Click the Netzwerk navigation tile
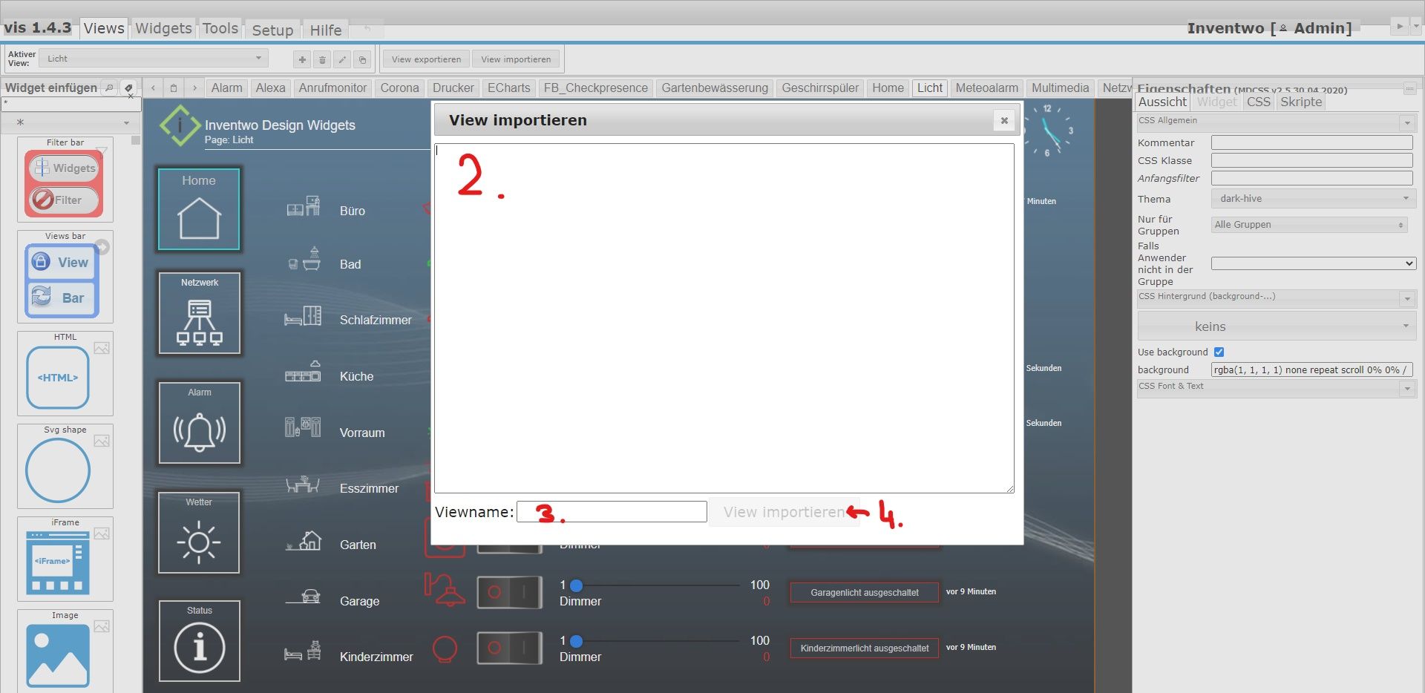This screenshot has width=1425, height=693. (x=199, y=312)
